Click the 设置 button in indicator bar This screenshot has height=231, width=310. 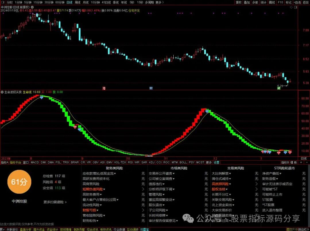[x=216, y=162]
